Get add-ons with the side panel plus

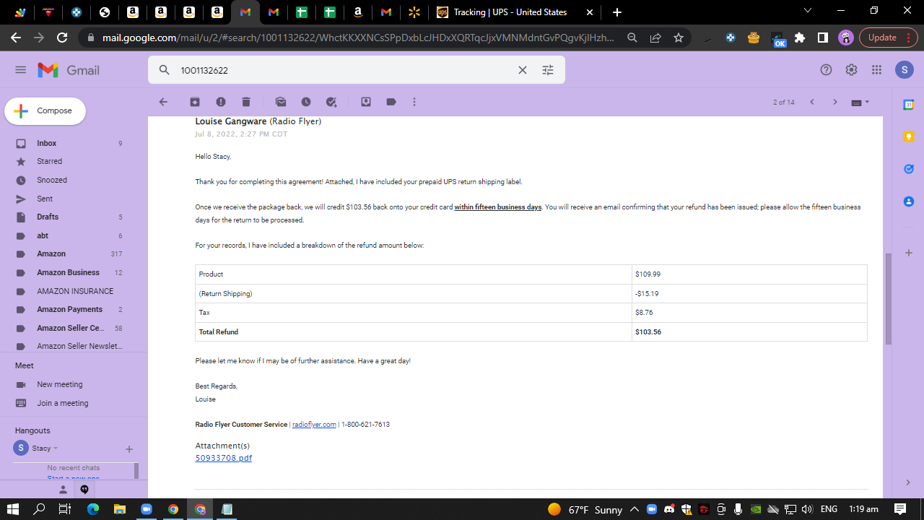pos(909,253)
